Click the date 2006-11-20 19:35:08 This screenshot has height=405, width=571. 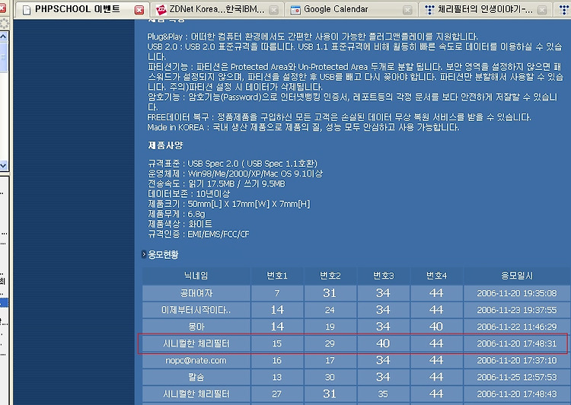point(517,293)
